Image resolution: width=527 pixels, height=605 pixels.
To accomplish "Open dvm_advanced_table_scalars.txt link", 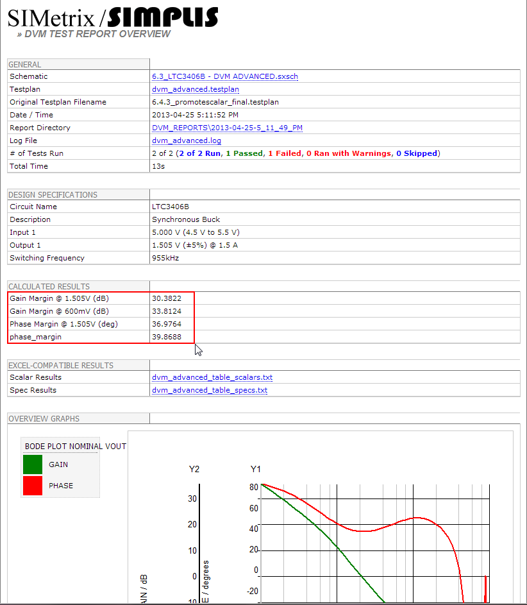I will (x=212, y=377).
